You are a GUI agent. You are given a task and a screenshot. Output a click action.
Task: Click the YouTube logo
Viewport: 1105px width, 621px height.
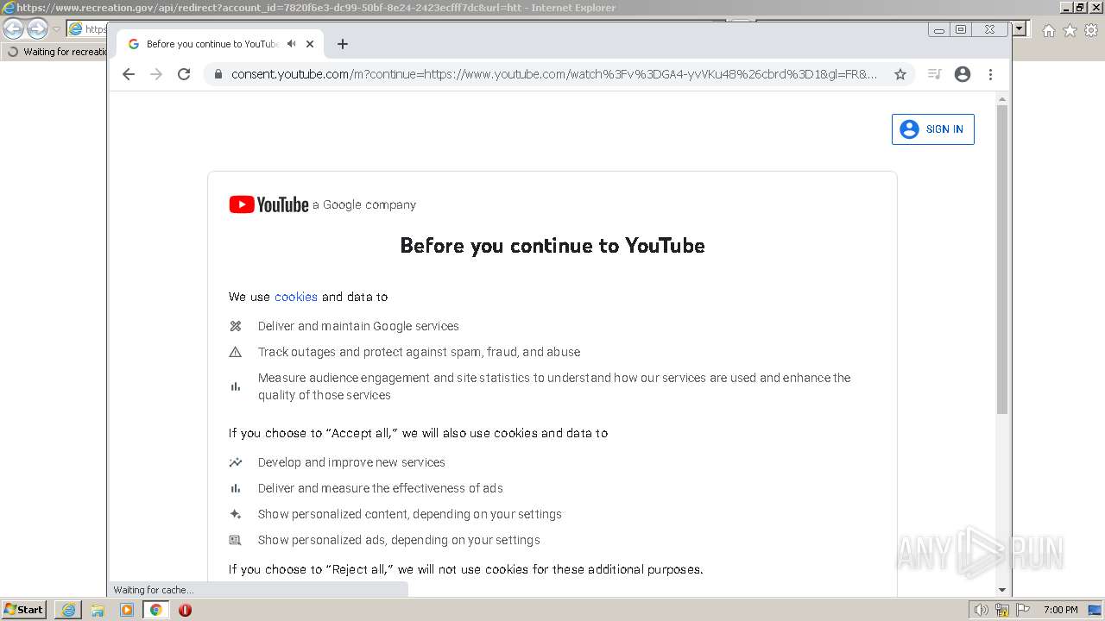pos(268,204)
